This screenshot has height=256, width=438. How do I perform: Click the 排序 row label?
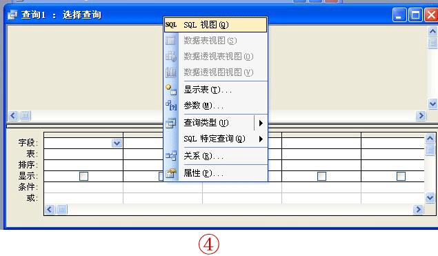pos(28,165)
